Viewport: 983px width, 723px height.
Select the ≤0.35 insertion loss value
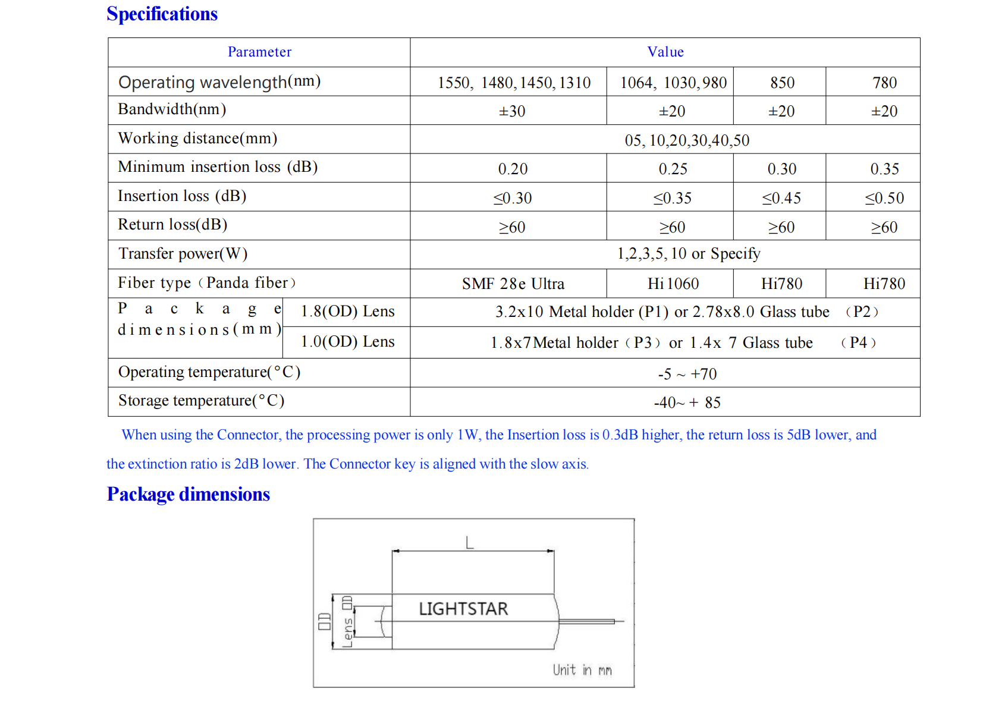click(672, 198)
